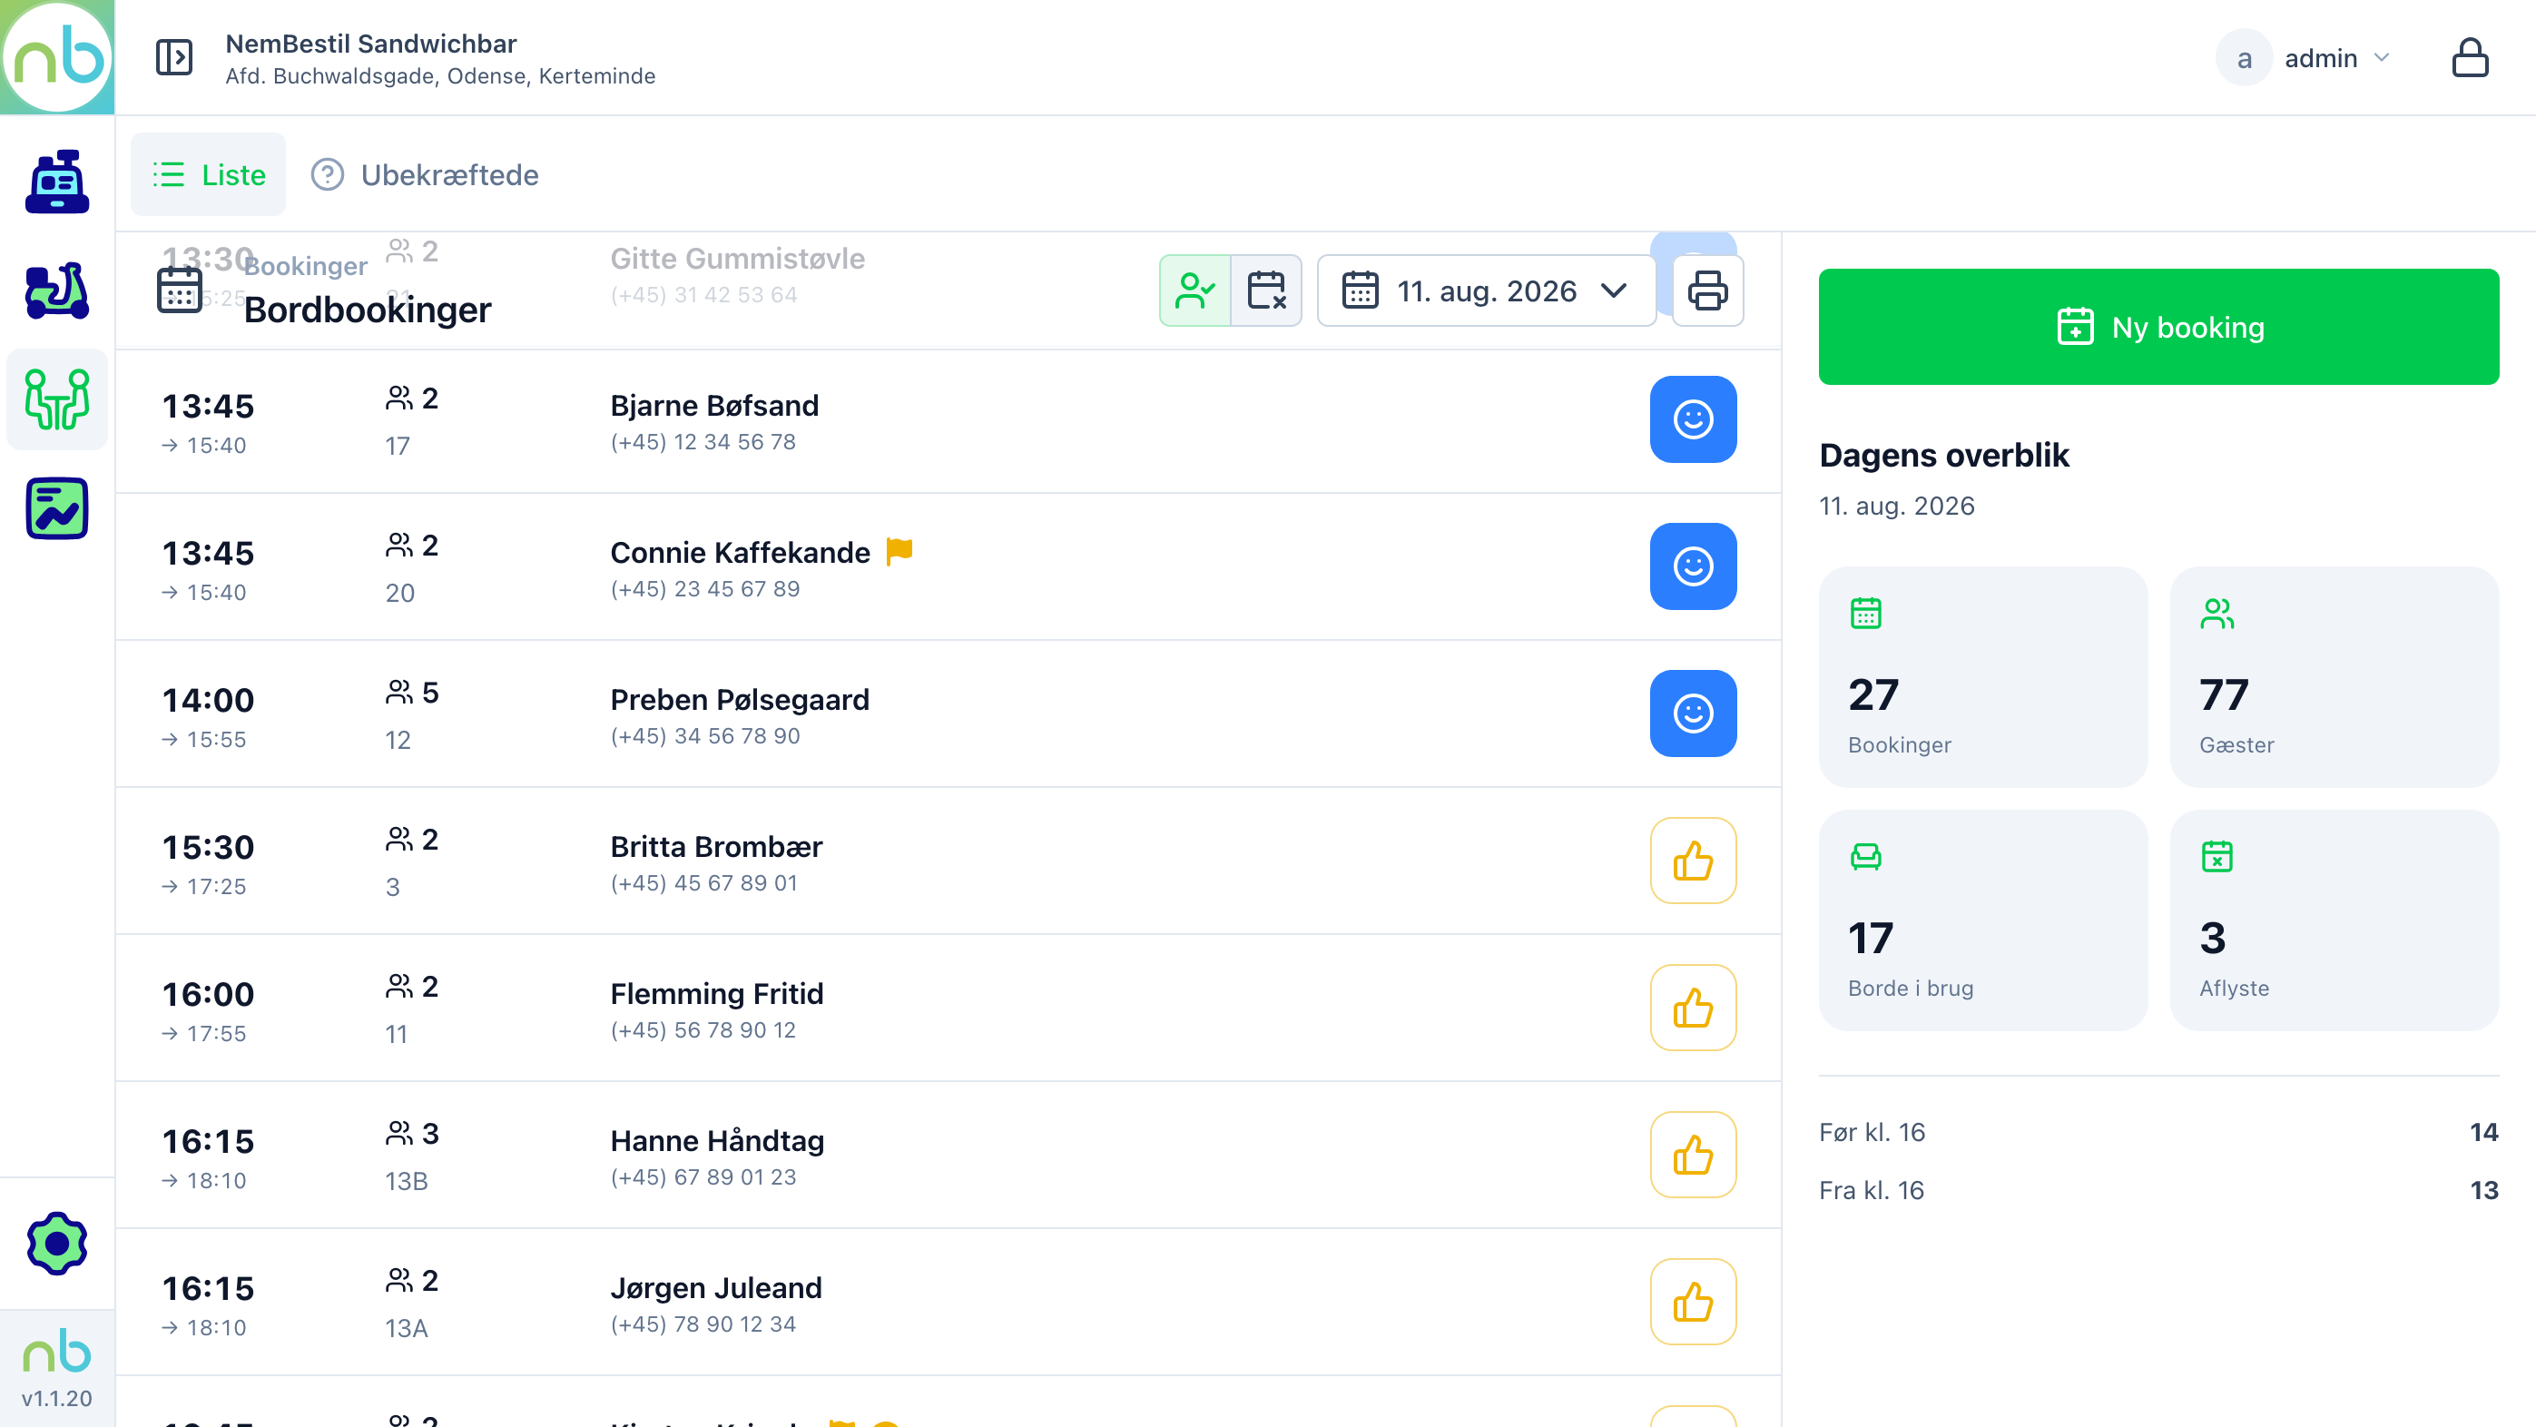2536x1427 pixels.
Task: Open Hanne Håndtag booking
Action: [x=948, y=1156]
